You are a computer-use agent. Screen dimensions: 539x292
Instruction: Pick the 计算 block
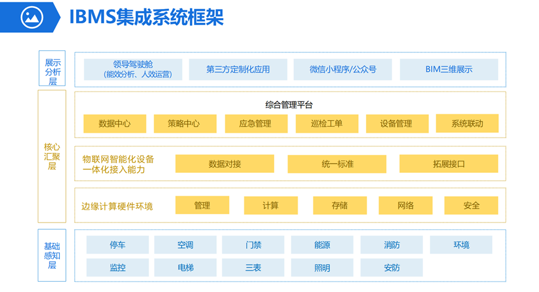(x=271, y=205)
